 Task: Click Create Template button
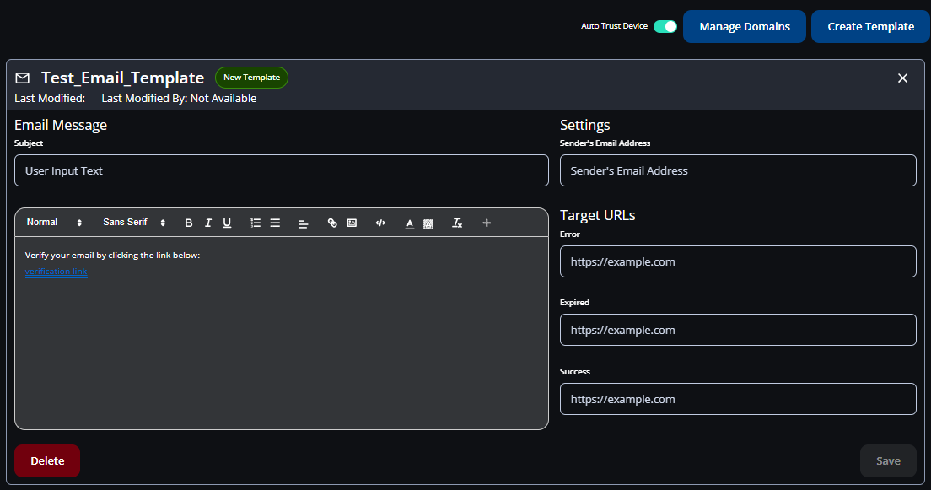tap(870, 26)
